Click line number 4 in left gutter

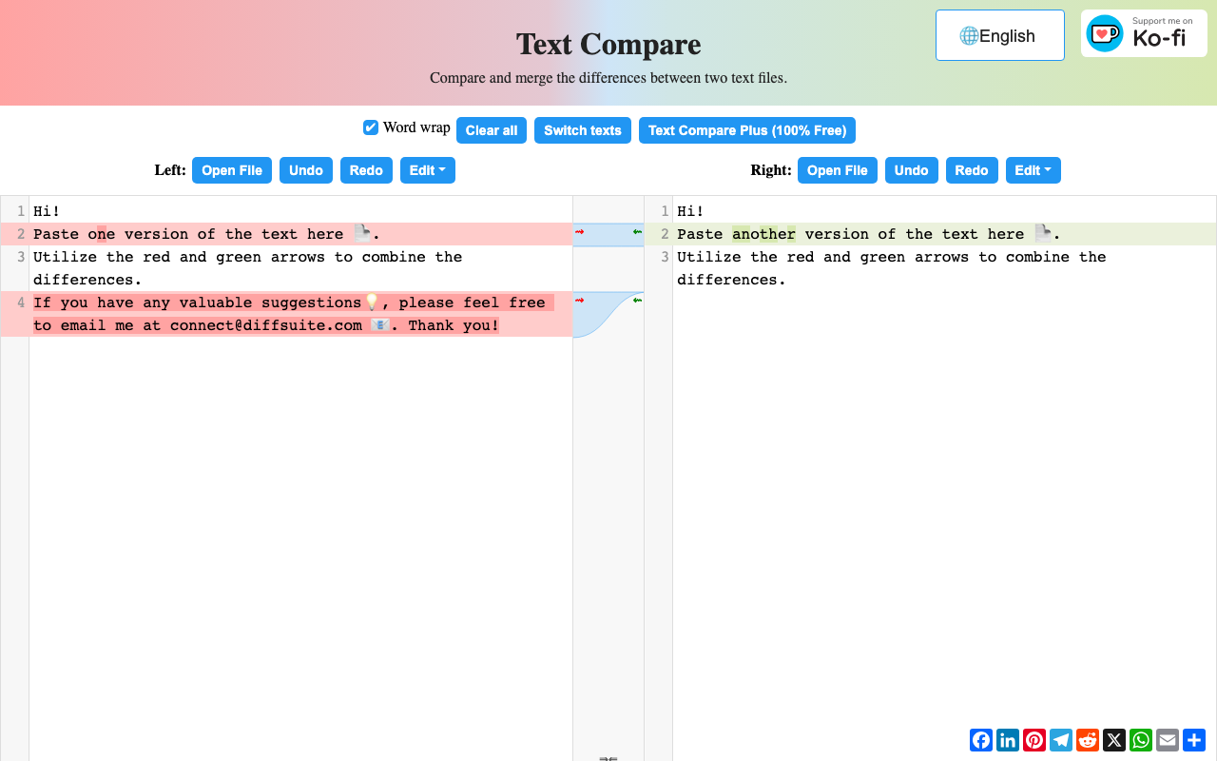click(x=21, y=302)
